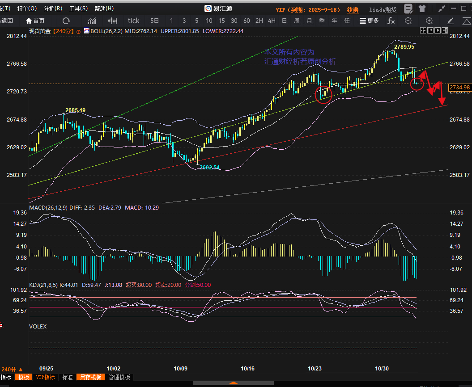Open the pencil drawing tool

tap(450, 21)
